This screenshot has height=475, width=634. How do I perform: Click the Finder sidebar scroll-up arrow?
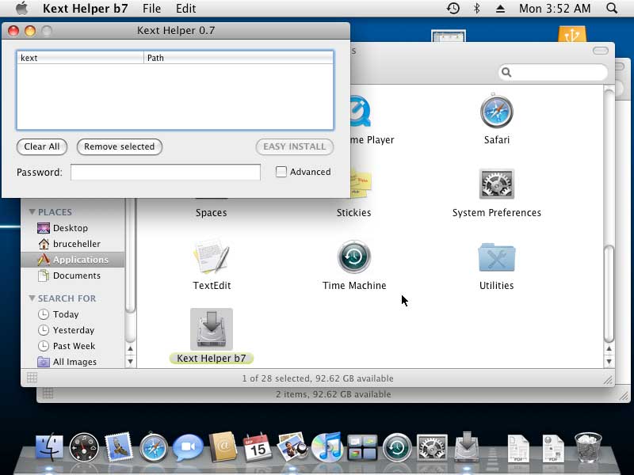tap(130, 348)
